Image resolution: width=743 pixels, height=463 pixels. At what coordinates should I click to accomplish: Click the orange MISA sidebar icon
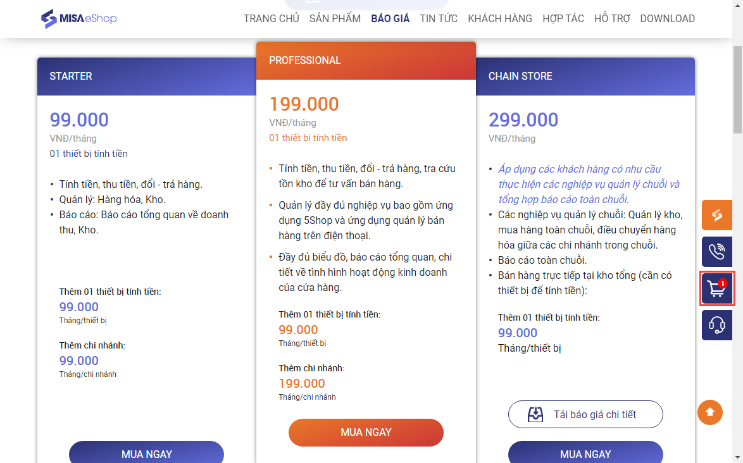click(x=716, y=215)
